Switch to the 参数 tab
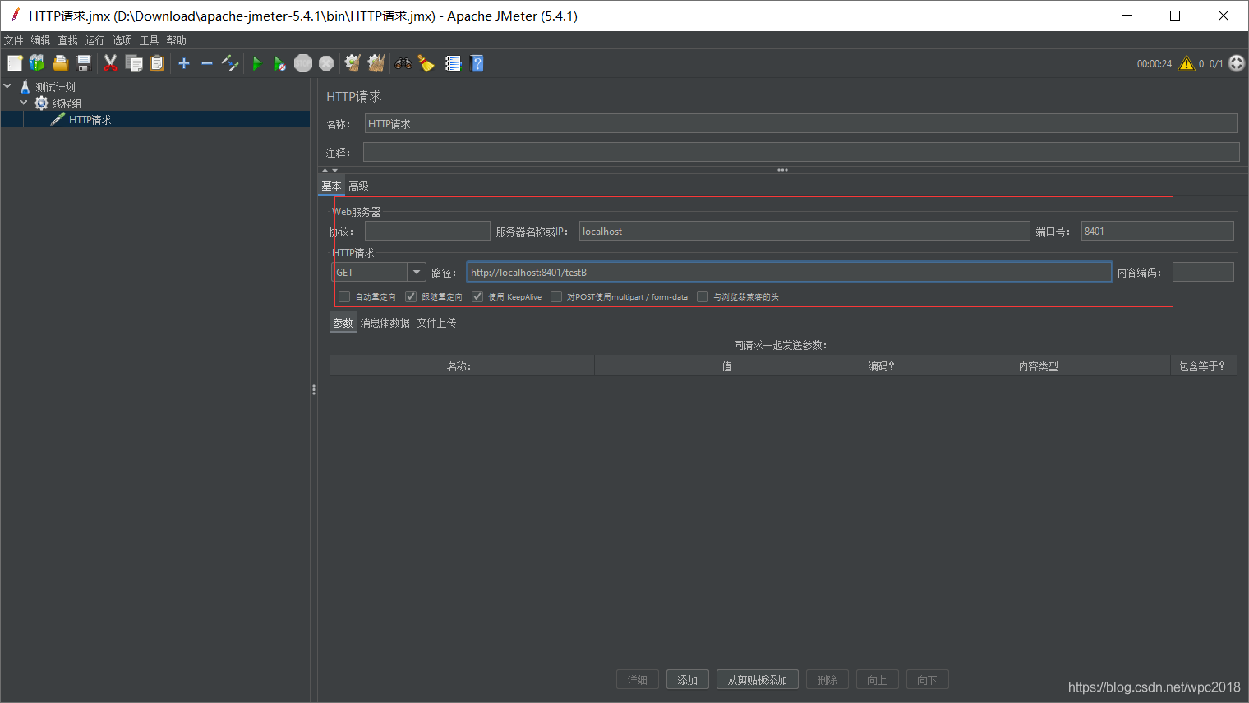The height and width of the screenshot is (703, 1249). (x=343, y=323)
